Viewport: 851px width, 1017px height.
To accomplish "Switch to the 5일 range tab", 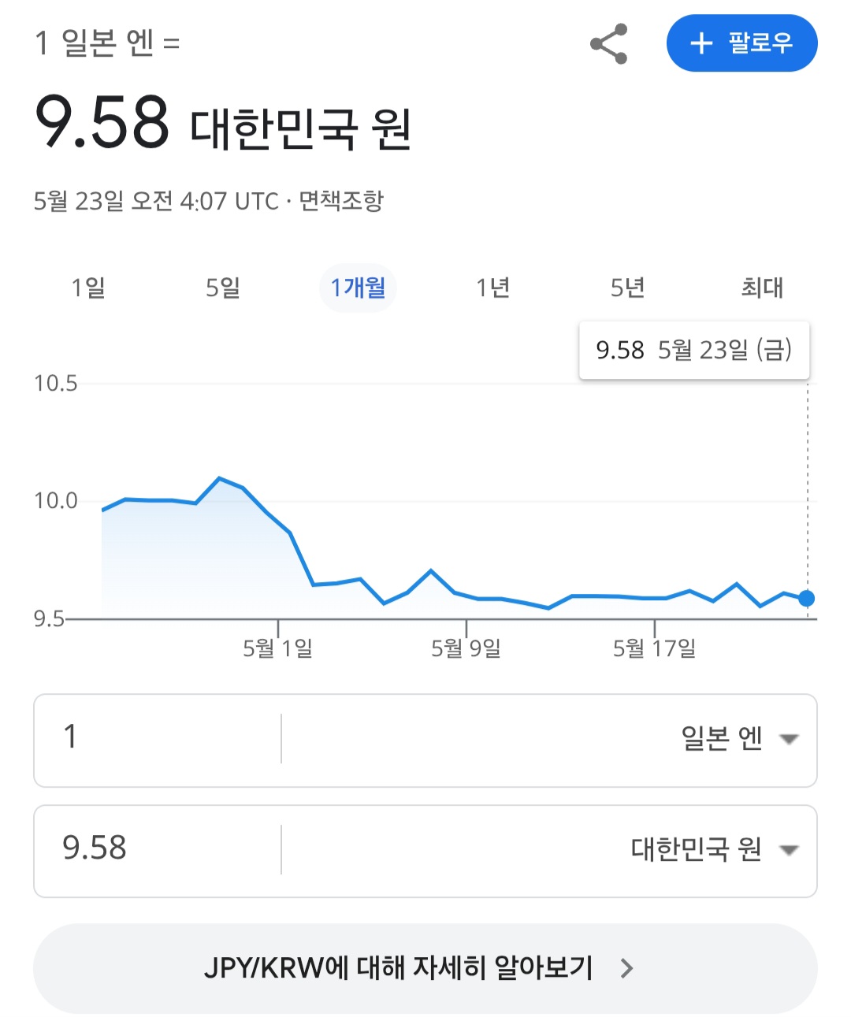I will [223, 288].
